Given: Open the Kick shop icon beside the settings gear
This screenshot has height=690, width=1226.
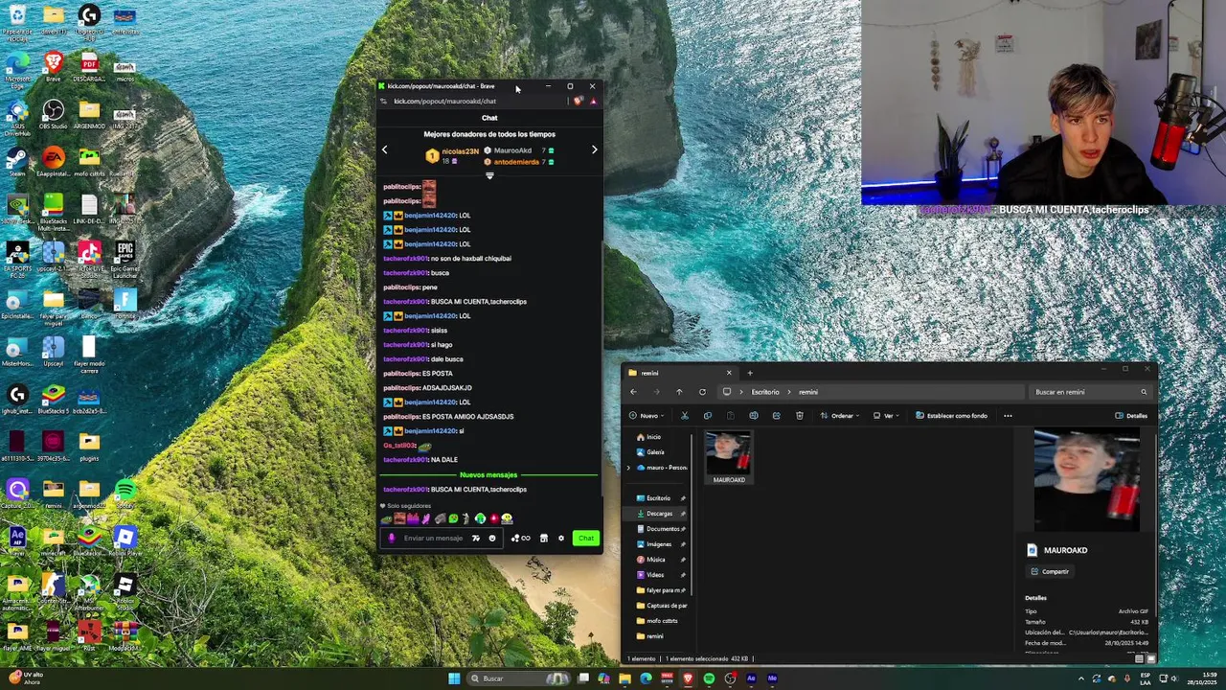Looking at the screenshot, I should [544, 538].
